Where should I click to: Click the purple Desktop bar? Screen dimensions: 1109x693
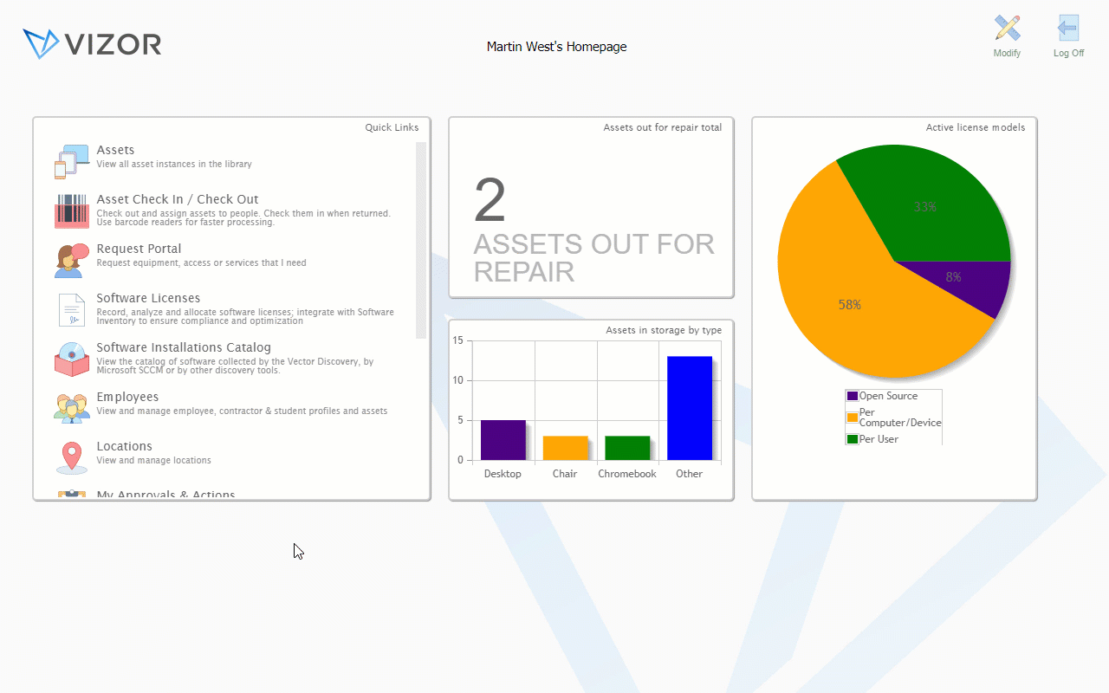point(503,440)
